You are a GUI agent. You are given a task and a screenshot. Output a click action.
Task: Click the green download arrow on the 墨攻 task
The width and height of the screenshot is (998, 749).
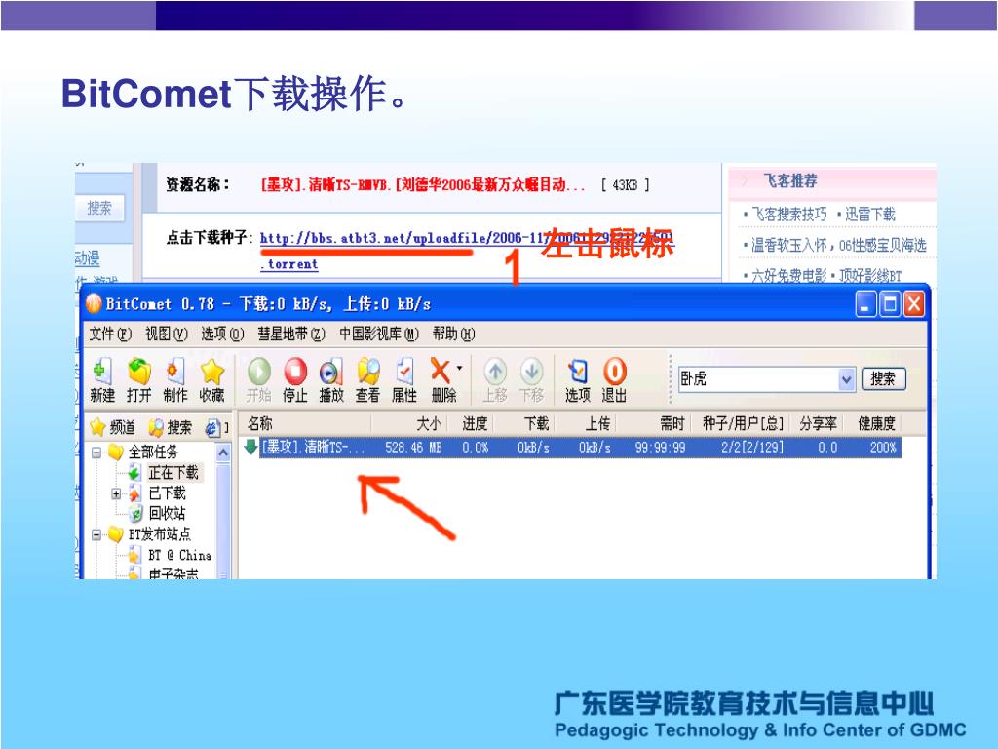pyautogui.click(x=250, y=447)
